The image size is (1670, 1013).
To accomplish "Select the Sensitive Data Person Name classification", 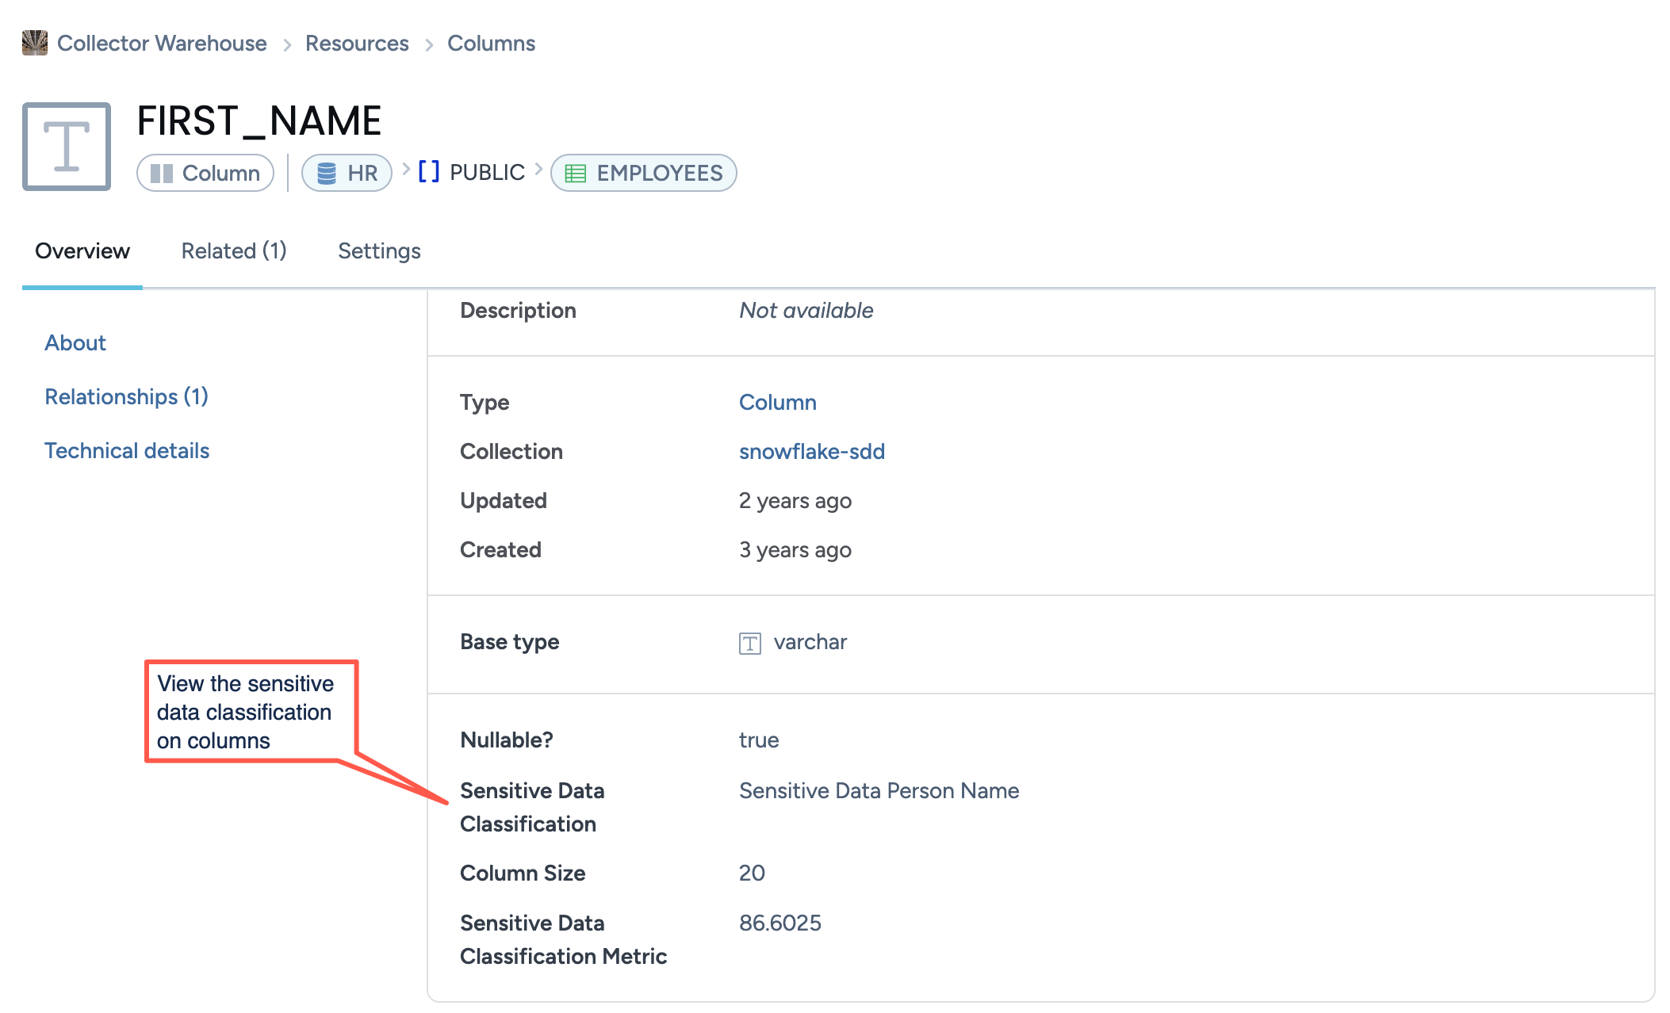I will point(879,790).
